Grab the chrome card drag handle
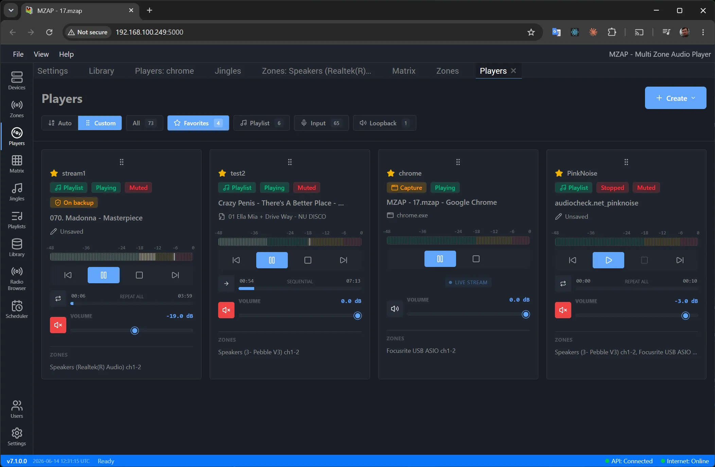The height and width of the screenshot is (467, 715). [x=458, y=162]
